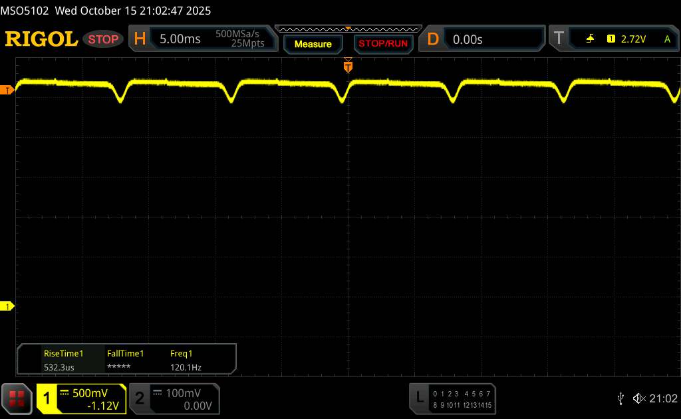
Task: Click the waveform memory position bar at top
Action: click(348, 29)
